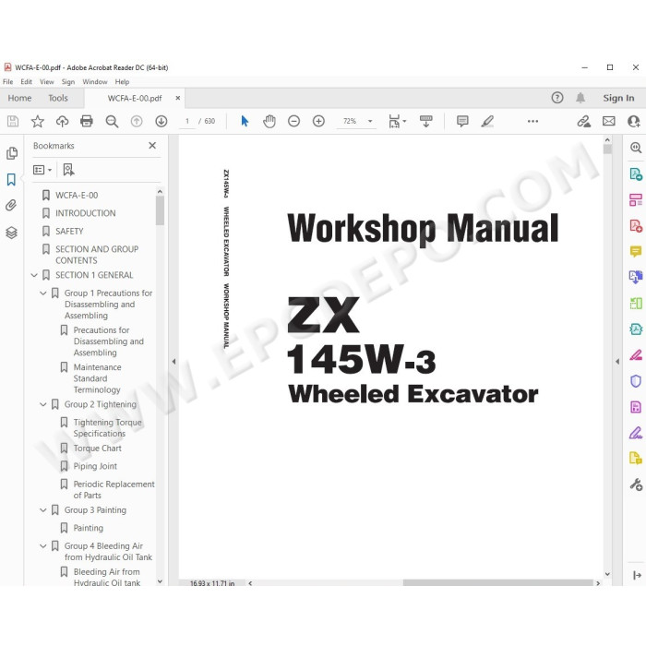This screenshot has height=646, width=646.
Task: Click the upload to cloud icon
Action: click(x=62, y=121)
